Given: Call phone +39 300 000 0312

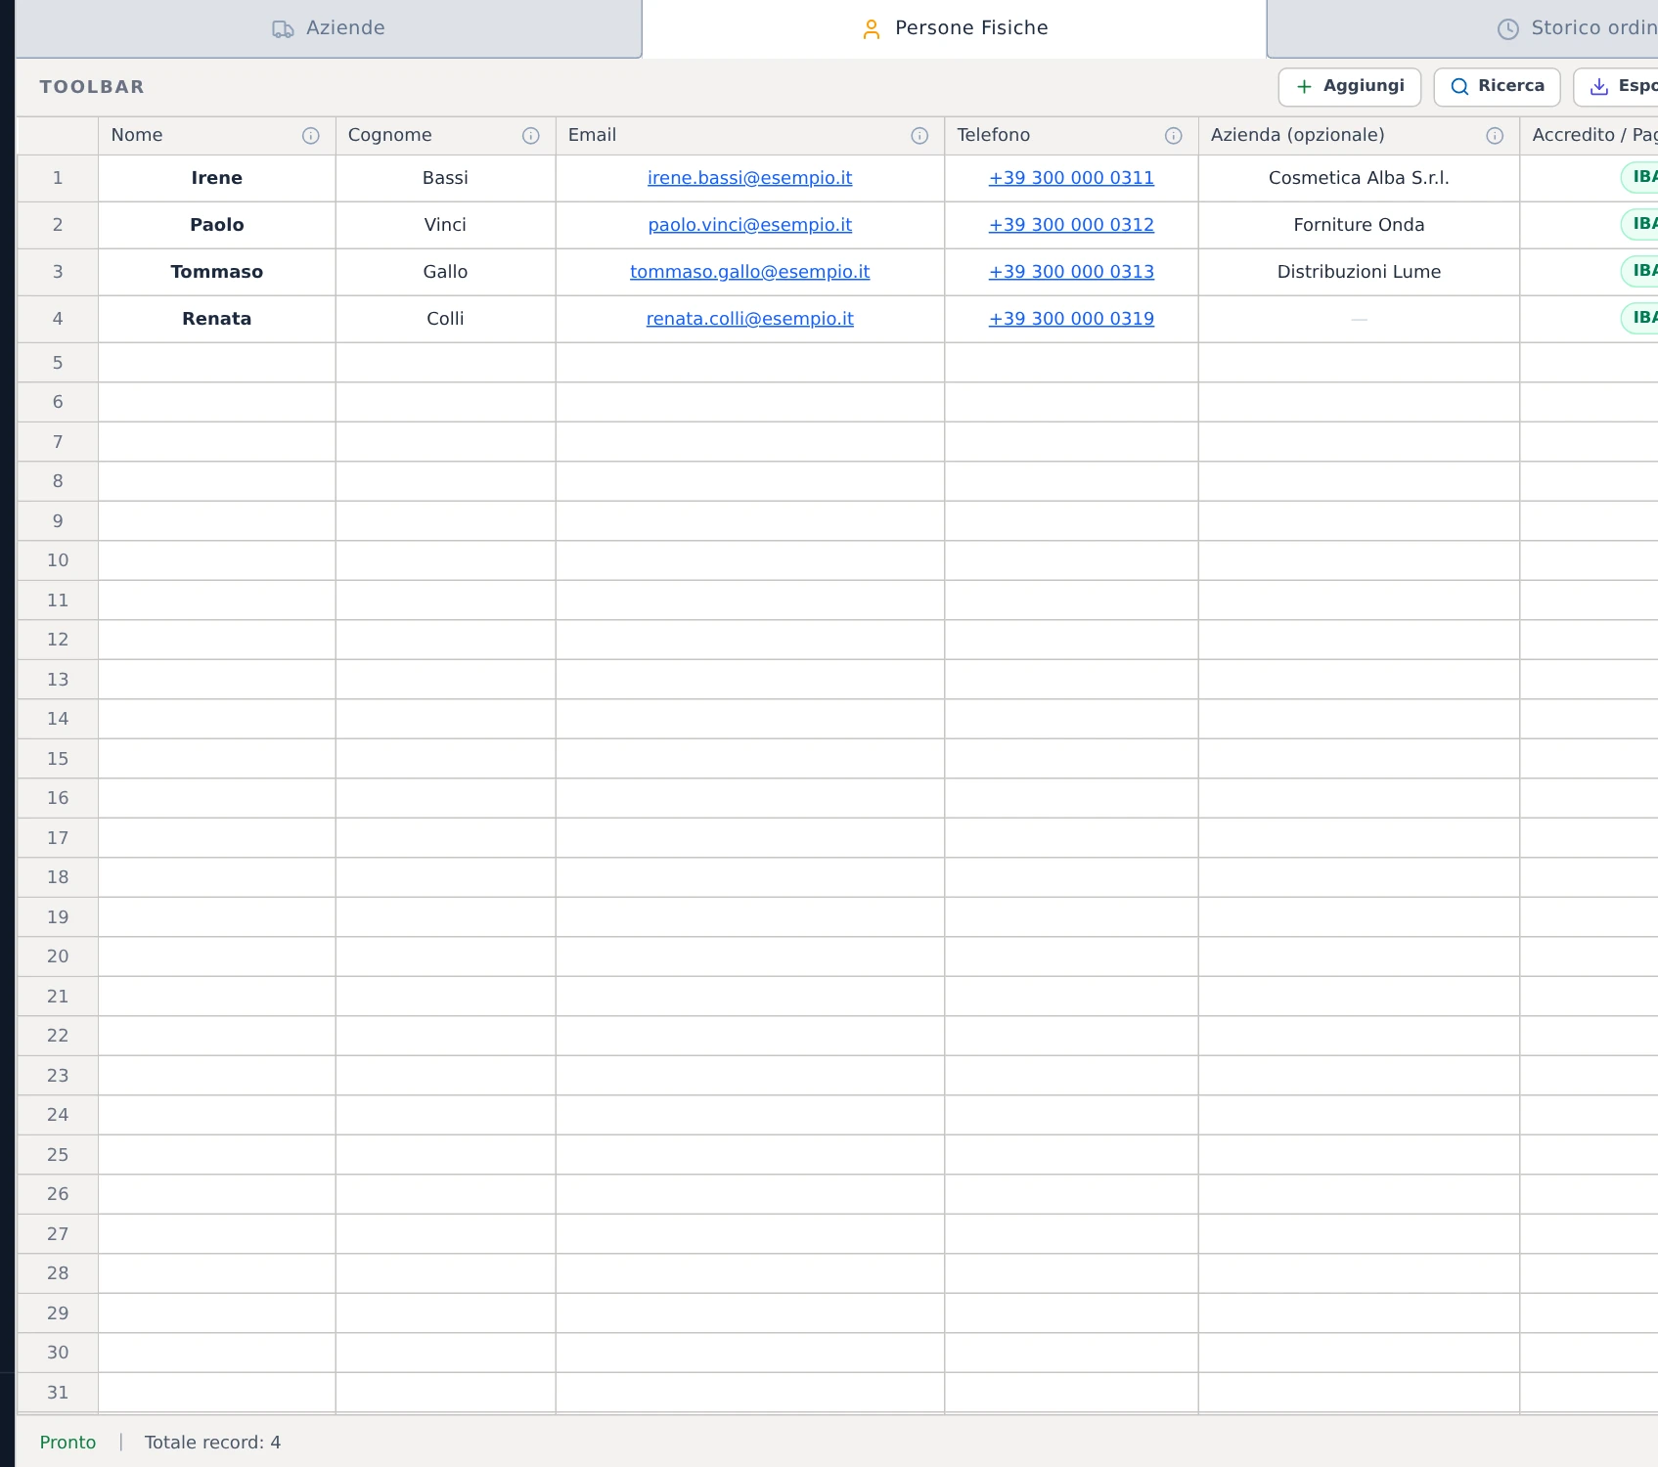Looking at the screenshot, I should tap(1071, 225).
